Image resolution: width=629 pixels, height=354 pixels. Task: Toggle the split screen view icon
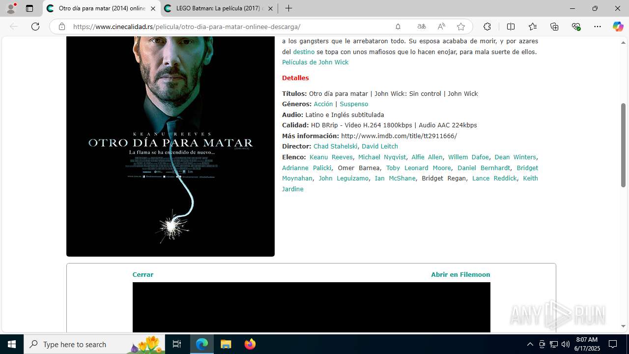coord(511,27)
